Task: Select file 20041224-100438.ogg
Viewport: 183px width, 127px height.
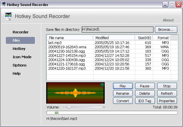Action: 67,60
